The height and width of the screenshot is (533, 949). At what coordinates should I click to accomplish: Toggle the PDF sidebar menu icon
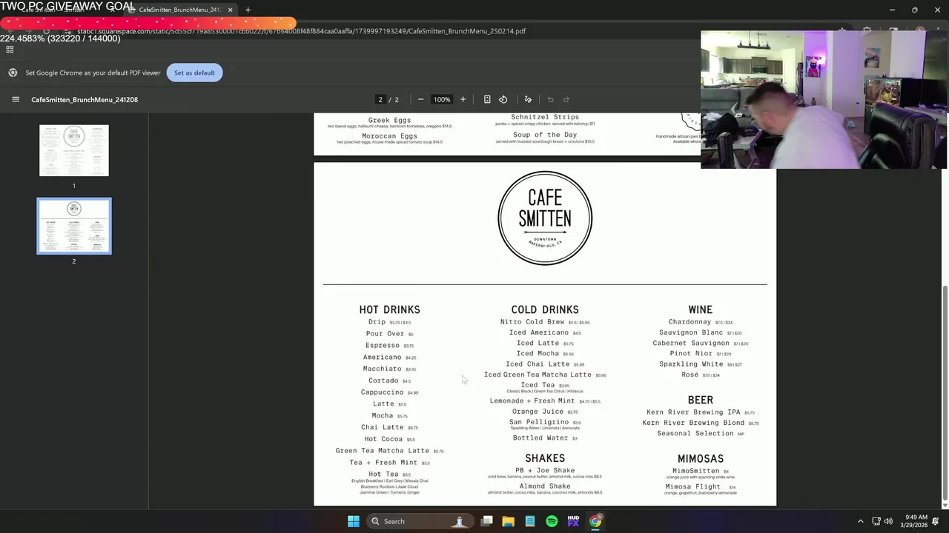click(16, 99)
